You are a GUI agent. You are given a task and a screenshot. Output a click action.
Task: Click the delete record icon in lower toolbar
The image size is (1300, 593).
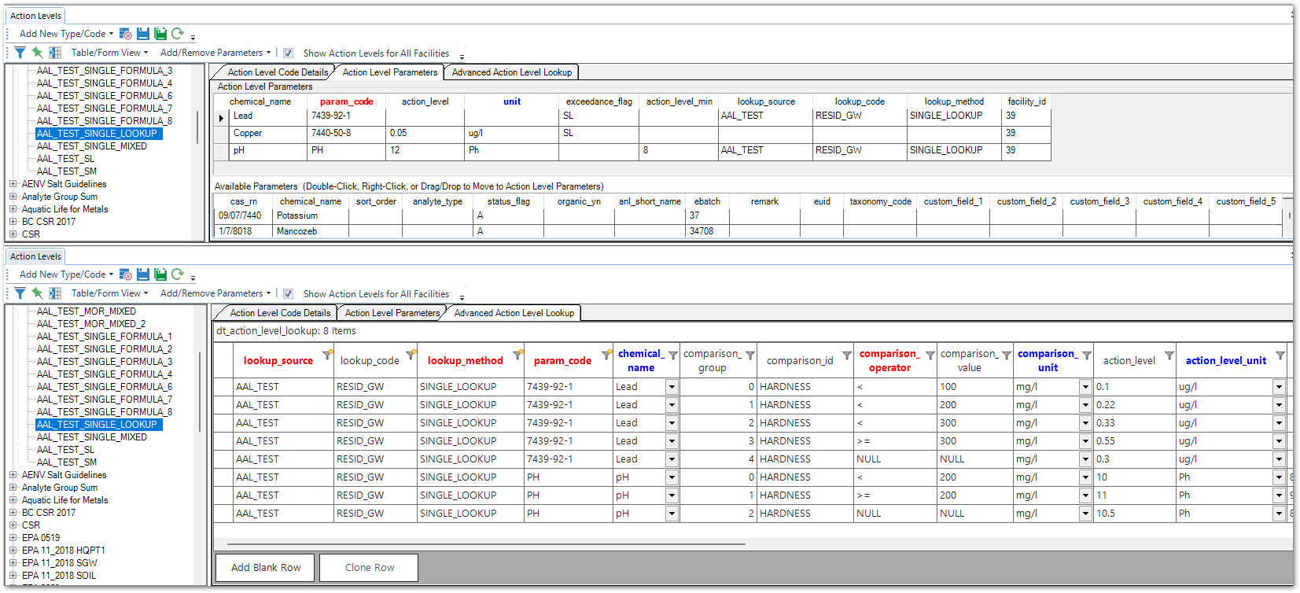pos(125,274)
